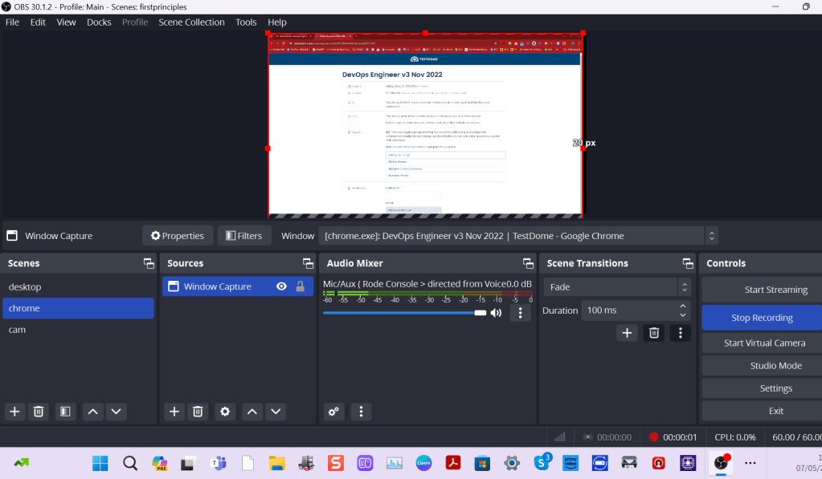
Task: Toggle Studio Mode
Action: pos(762,366)
